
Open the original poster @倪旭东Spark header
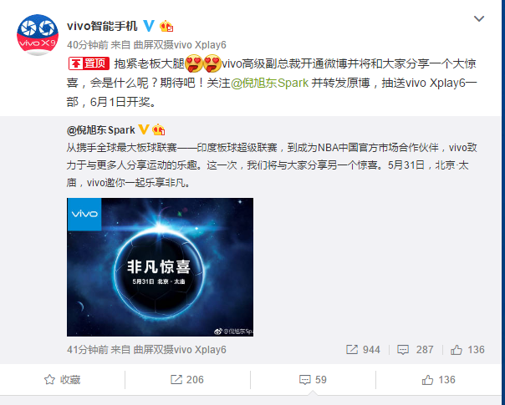tap(101, 130)
